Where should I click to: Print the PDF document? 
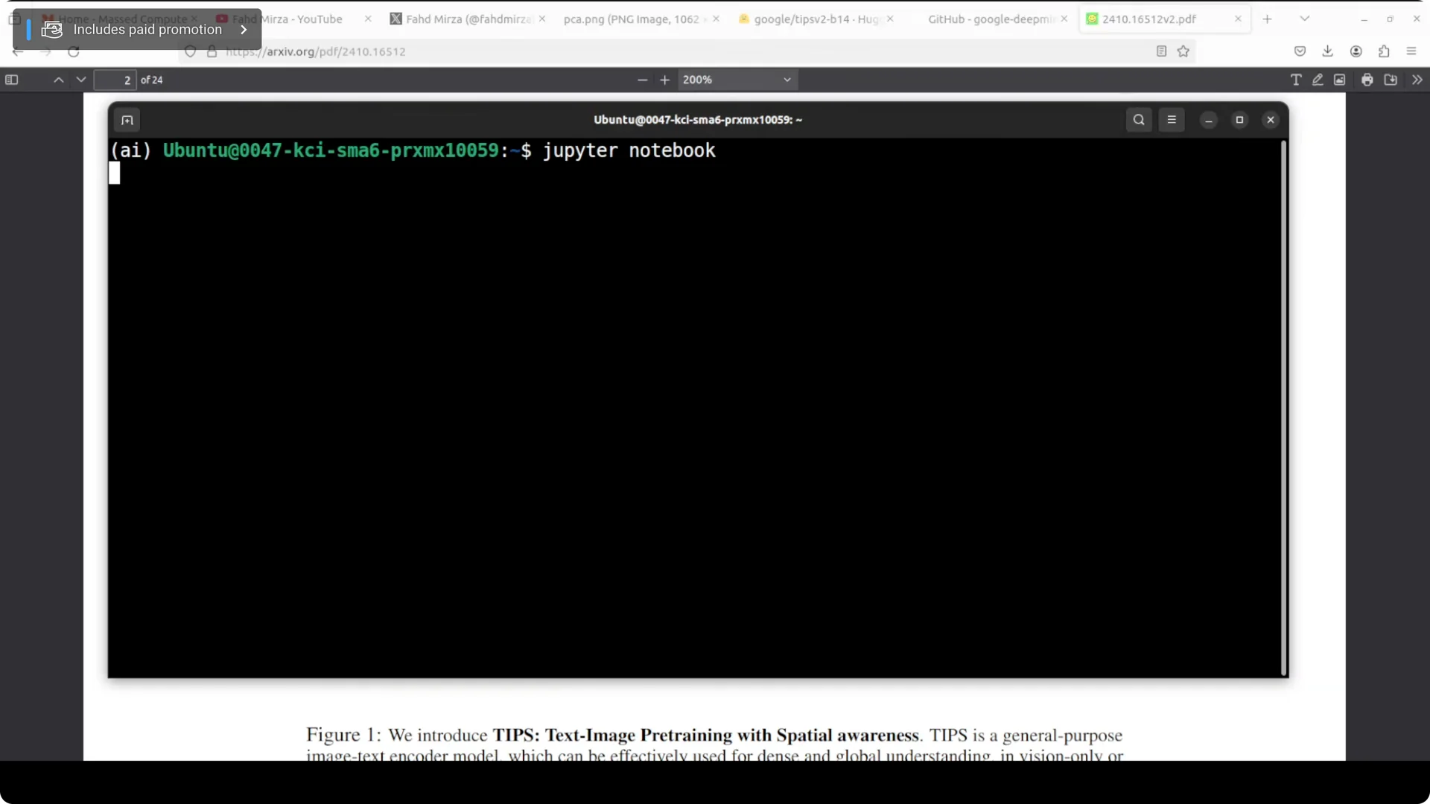(1367, 80)
